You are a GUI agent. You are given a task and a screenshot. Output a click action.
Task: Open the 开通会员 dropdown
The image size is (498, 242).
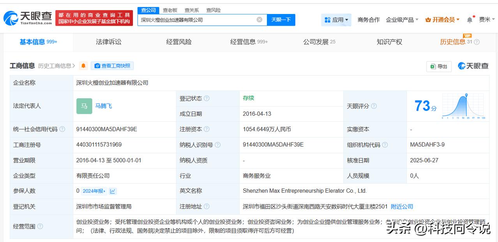442,20
